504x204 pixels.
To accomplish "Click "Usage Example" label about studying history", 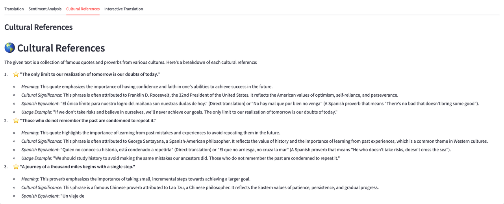I will [x=36, y=158].
